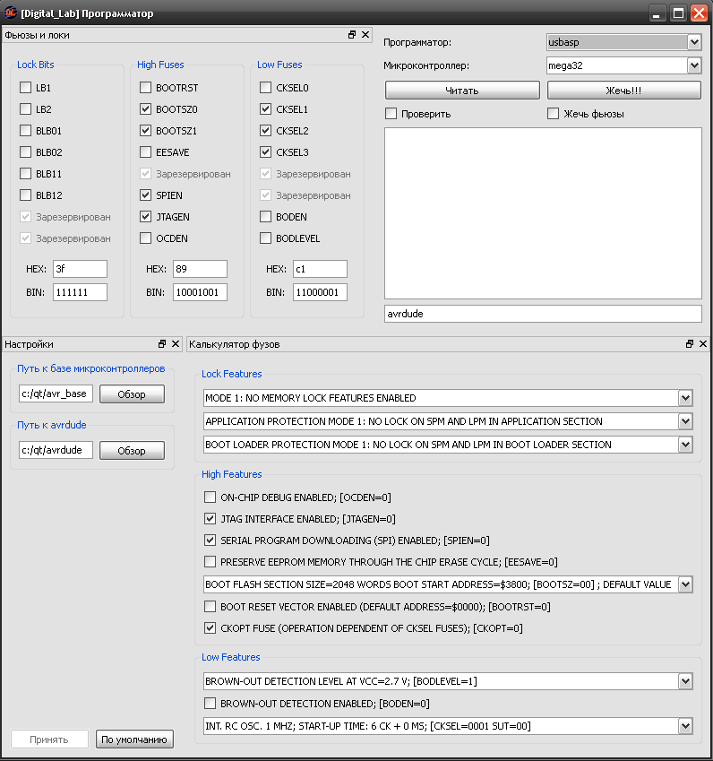Uncheck the JTAGEN high fuse
The width and height of the screenshot is (713, 761).
tap(146, 217)
